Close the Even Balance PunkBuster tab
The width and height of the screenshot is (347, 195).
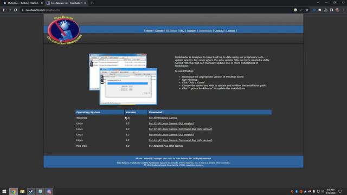(x=85, y=3)
